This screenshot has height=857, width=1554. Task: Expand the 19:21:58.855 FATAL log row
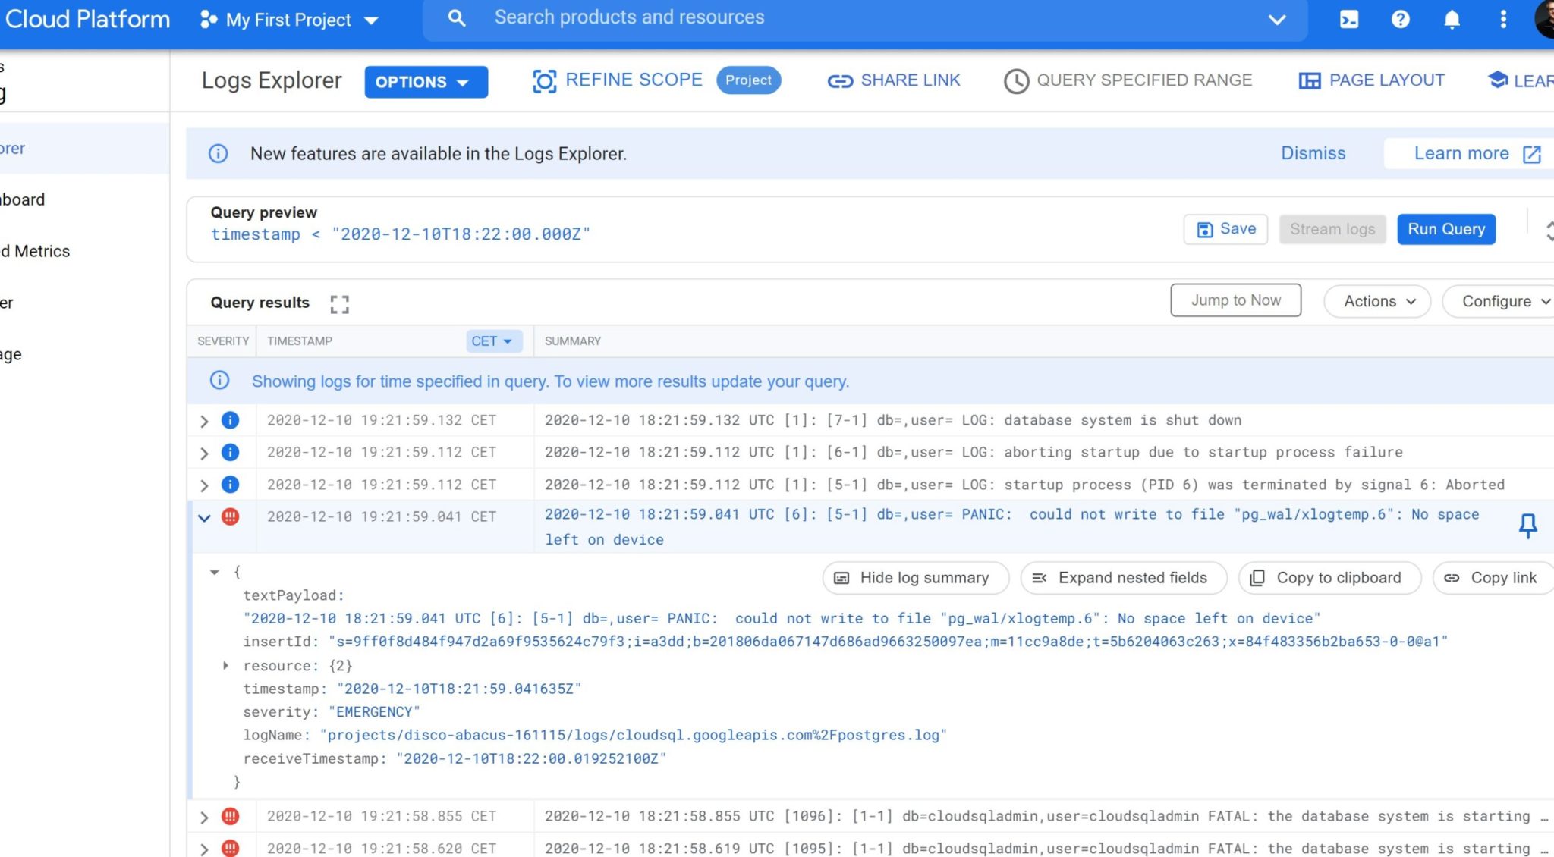[x=203, y=817]
